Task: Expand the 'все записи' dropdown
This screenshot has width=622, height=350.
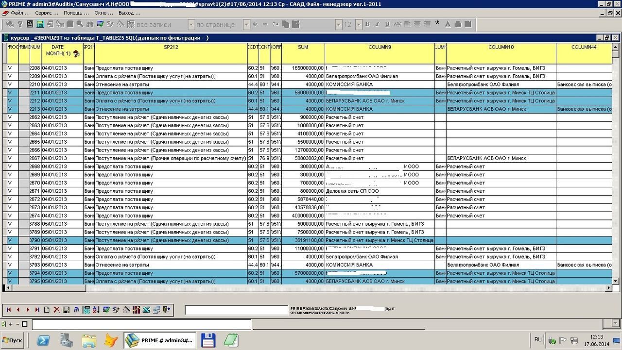Action: click(191, 24)
